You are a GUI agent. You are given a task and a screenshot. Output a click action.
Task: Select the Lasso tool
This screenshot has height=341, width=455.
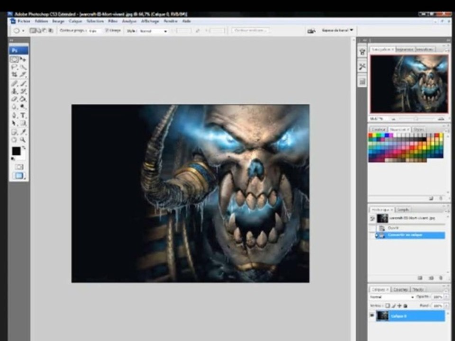tap(15, 67)
